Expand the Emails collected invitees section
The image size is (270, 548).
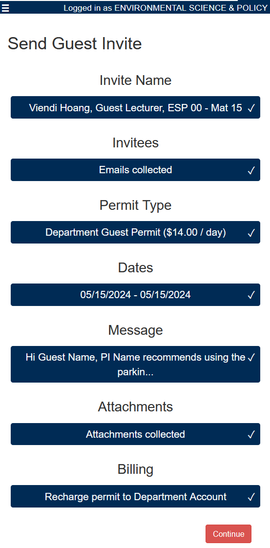tap(135, 170)
